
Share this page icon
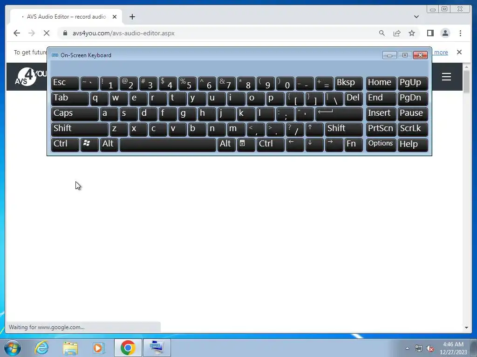(x=397, y=33)
